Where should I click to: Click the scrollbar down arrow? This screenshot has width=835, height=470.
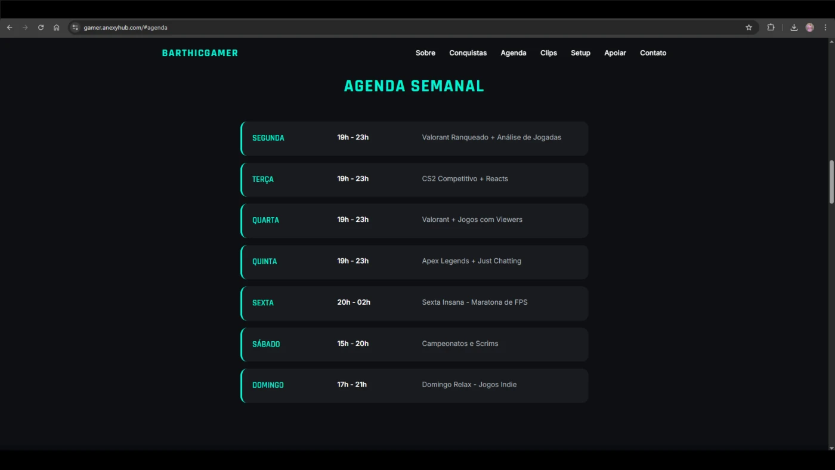(831, 447)
